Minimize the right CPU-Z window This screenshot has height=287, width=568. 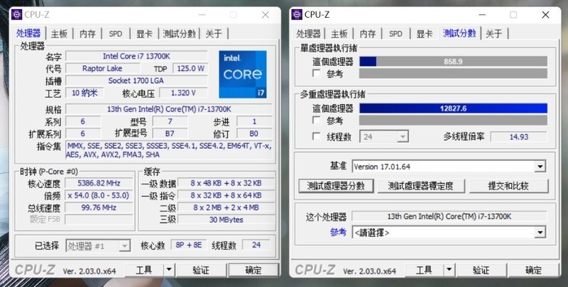(x=482, y=15)
